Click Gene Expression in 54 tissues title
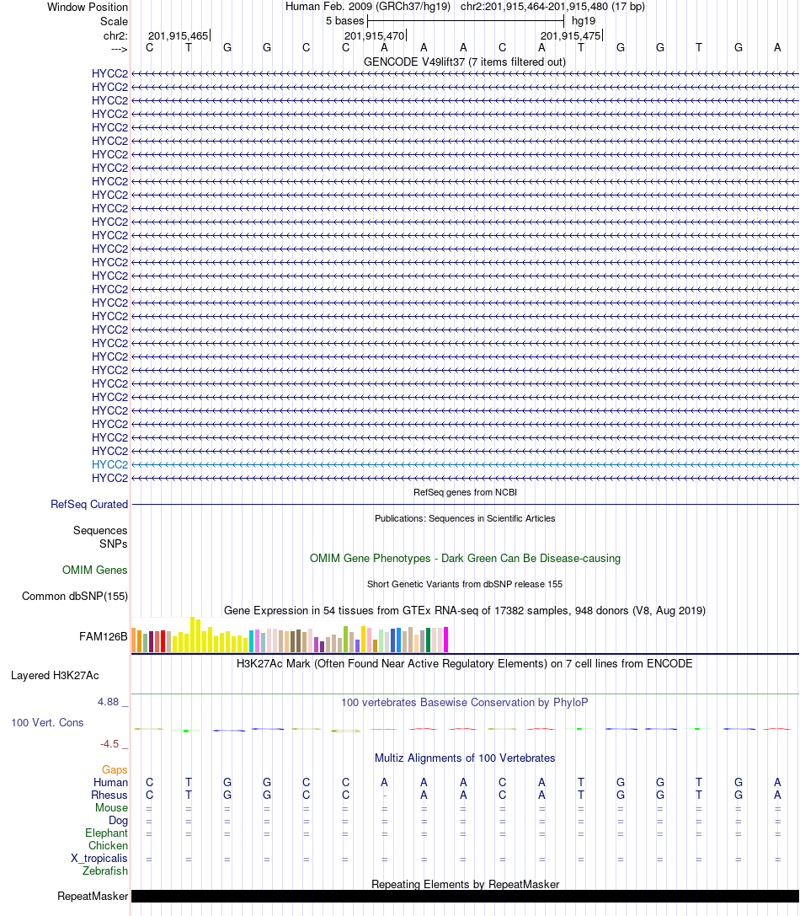 pos(465,610)
